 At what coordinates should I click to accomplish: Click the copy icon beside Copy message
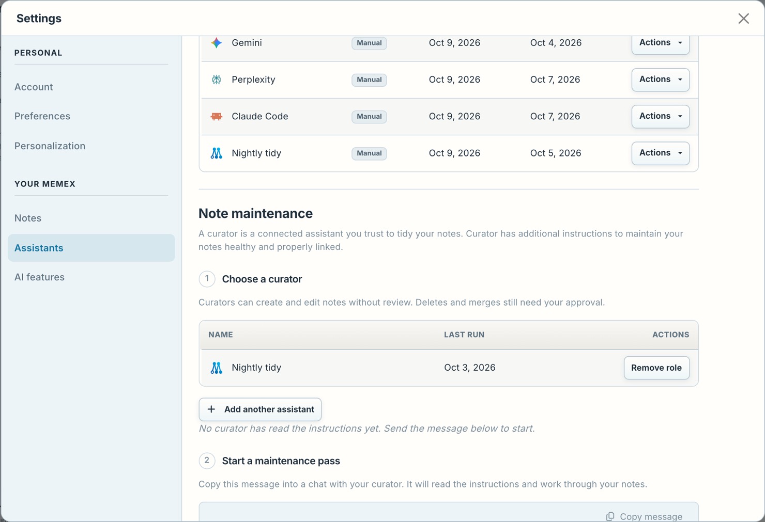coord(610,516)
